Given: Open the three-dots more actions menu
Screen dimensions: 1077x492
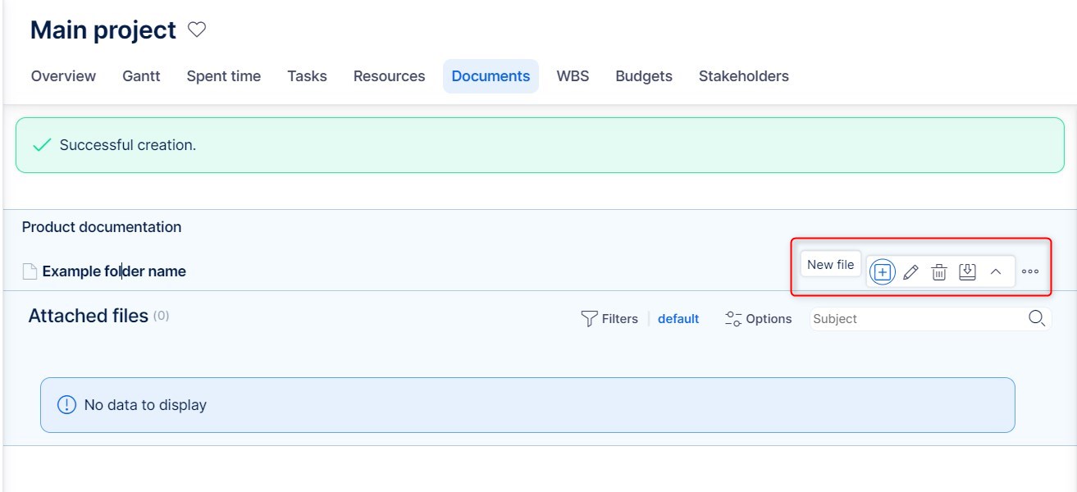Looking at the screenshot, I should (1030, 272).
